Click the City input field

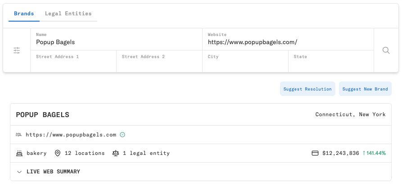245,62
